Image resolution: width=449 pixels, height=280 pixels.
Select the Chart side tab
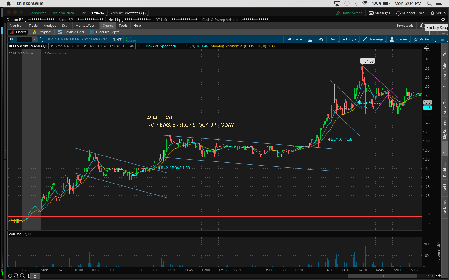pyautogui.click(x=445, y=149)
